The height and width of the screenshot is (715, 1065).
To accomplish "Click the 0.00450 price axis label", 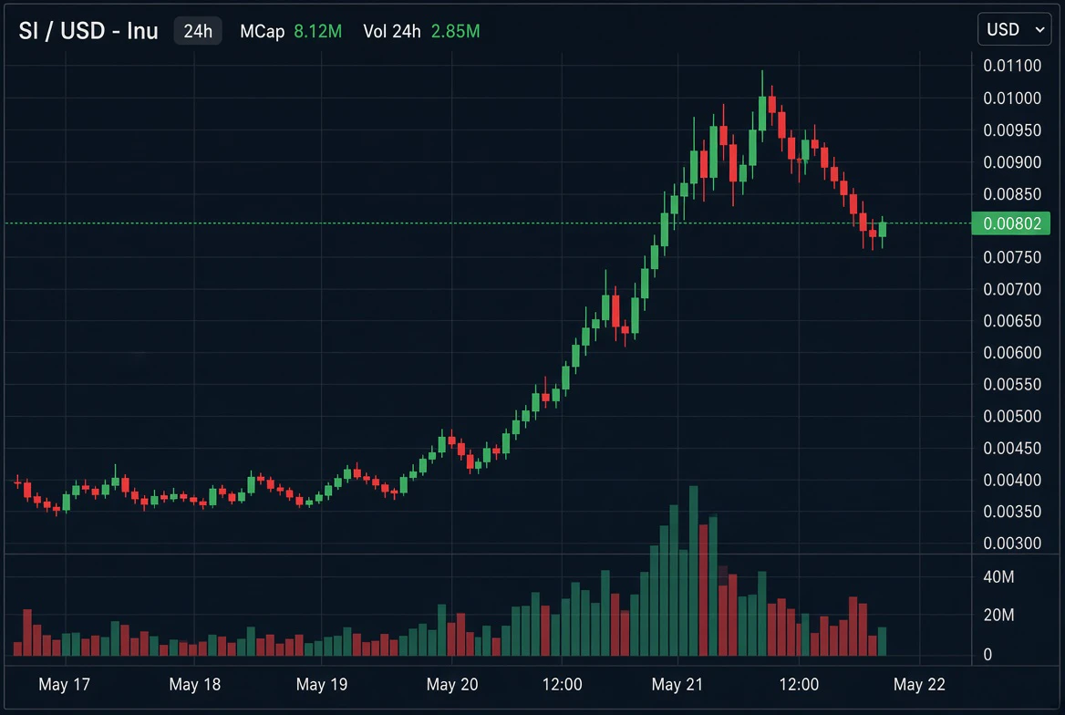I will (x=1012, y=448).
